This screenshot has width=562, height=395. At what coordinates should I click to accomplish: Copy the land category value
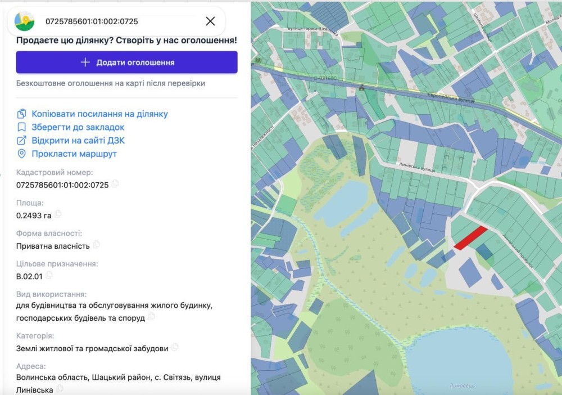point(175,347)
